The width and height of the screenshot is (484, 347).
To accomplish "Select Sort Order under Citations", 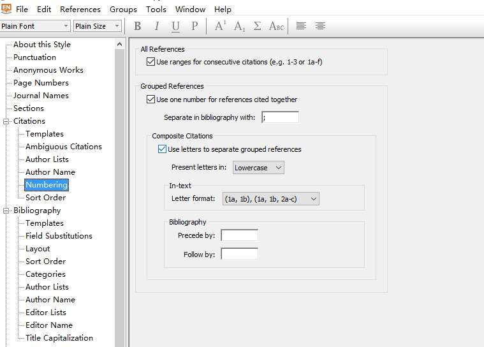I will 45,198.
